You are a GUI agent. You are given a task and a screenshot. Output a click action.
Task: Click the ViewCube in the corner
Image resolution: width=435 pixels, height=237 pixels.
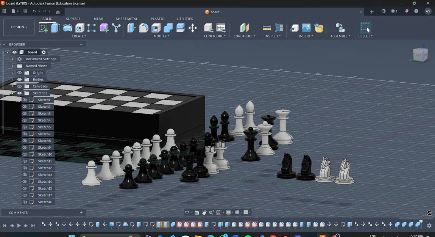click(x=419, y=54)
